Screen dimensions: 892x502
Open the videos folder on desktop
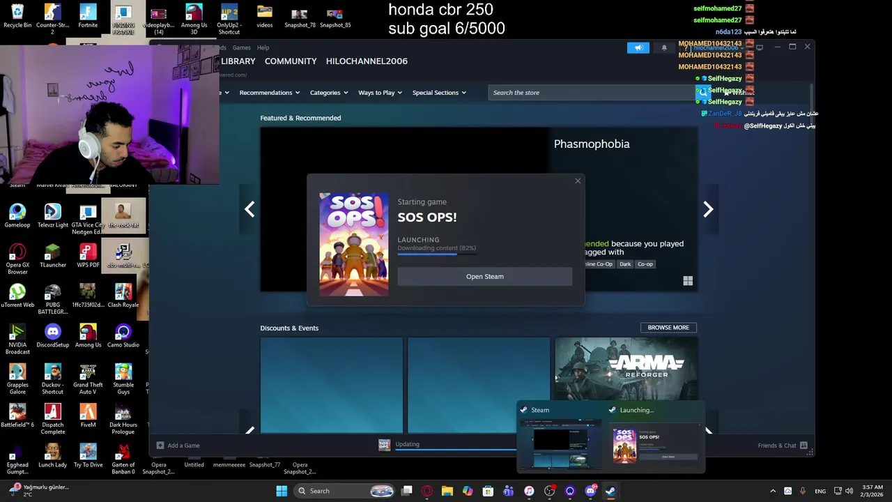point(265,16)
